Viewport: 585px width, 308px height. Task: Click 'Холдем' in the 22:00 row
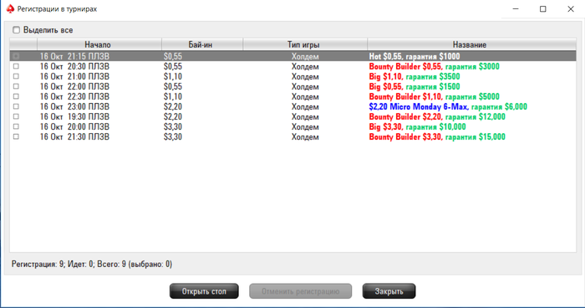tap(305, 87)
